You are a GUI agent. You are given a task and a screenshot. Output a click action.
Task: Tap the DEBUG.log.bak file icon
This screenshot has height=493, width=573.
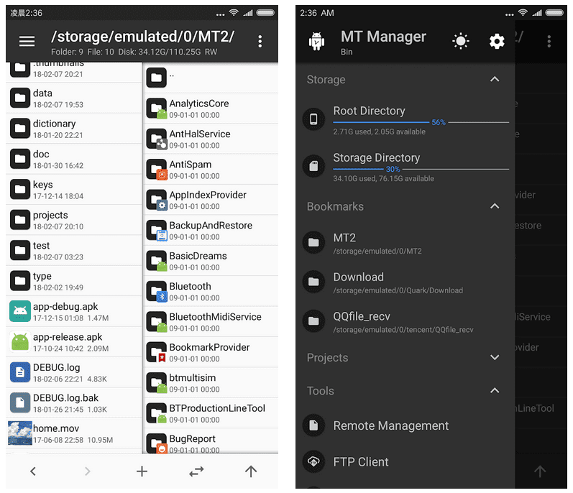pyautogui.click(x=20, y=402)
